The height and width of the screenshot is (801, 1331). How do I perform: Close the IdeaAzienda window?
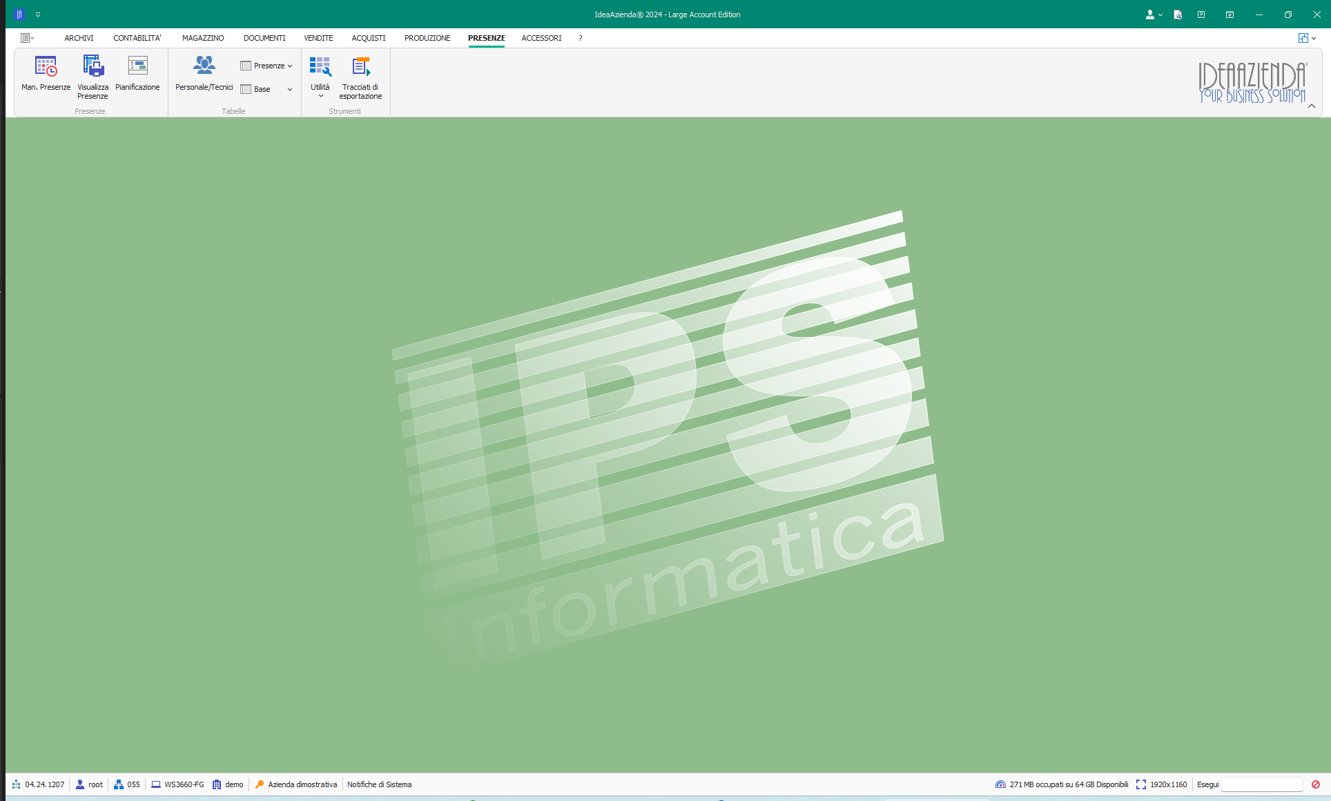(1317, 15)
